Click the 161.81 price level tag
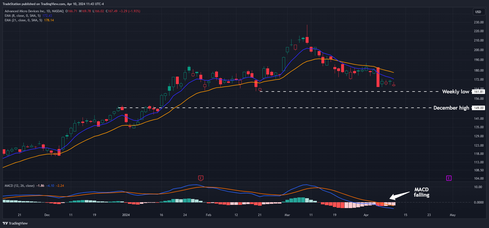This screenshot has height=228, width=489. [x=479, y=92]
